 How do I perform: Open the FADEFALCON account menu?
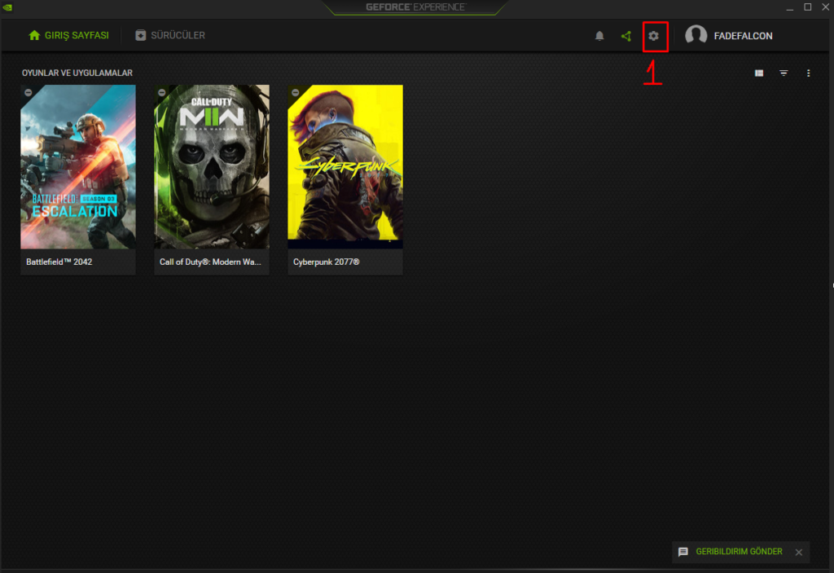743,36
